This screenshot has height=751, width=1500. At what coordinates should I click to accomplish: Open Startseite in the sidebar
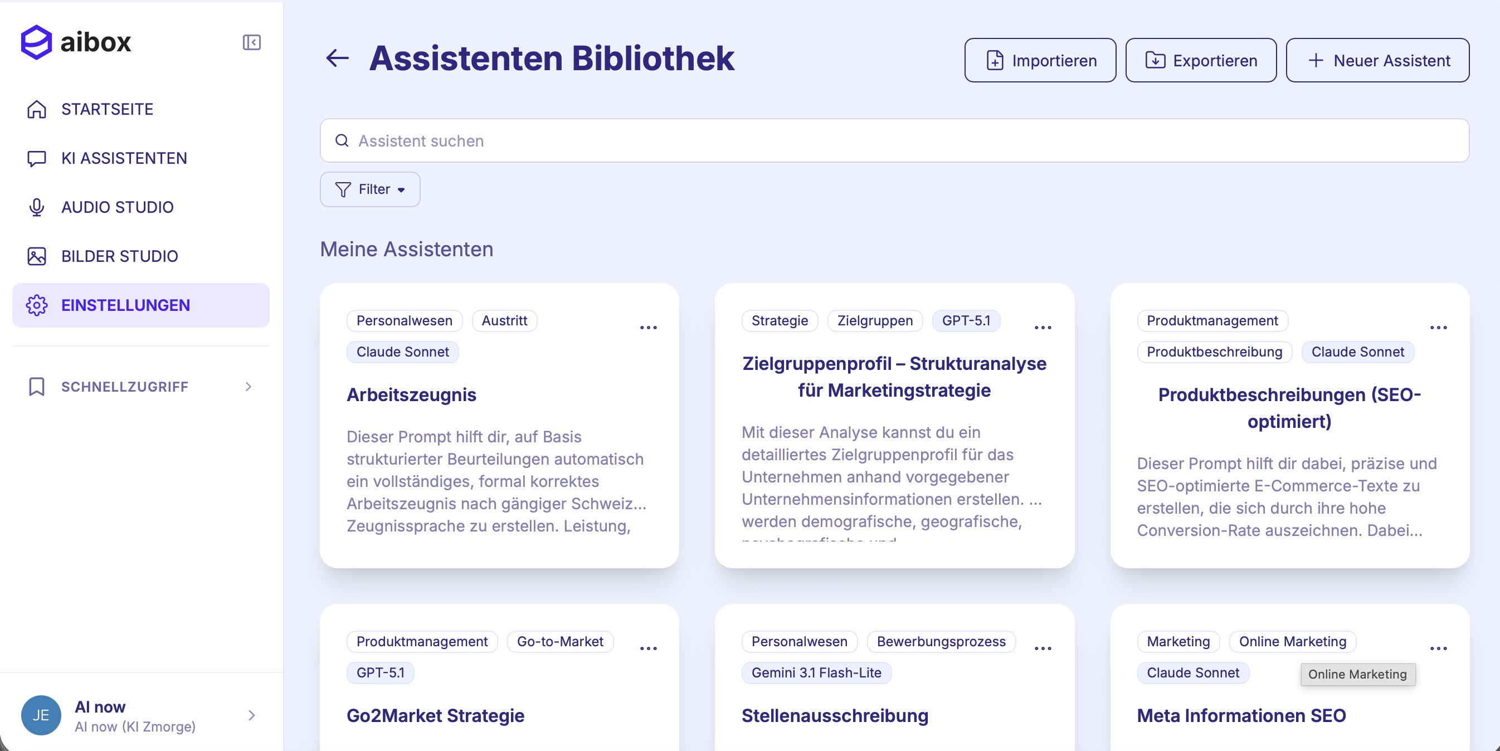(141, 109)
